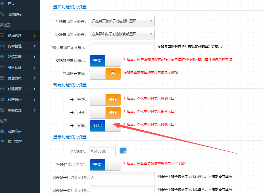Toggle the 开启签到 switch
Viewport: 263px width, 193px height.
click(x=105, y=99)
